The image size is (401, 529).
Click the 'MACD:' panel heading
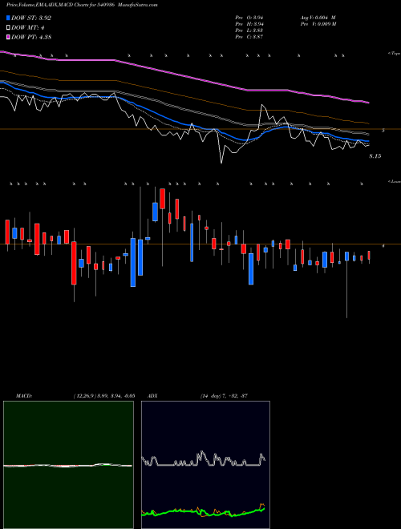coord(24,396)
